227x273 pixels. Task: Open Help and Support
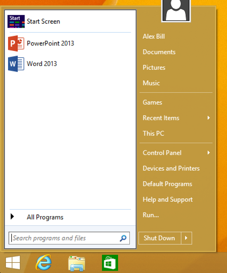[168, 199]
